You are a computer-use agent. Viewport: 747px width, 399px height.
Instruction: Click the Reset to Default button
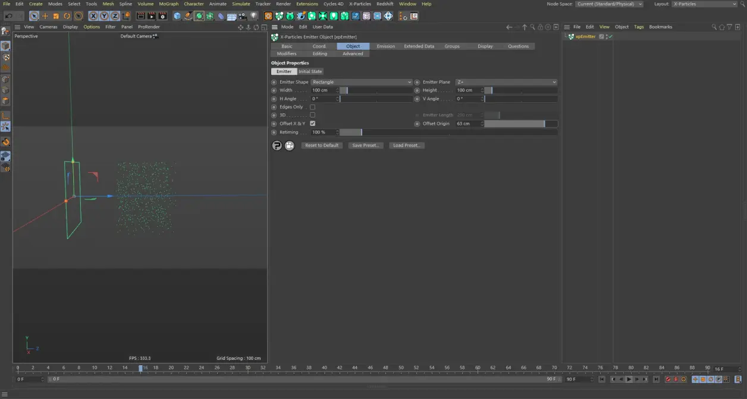pyautogui.click(x=321, y=145)
